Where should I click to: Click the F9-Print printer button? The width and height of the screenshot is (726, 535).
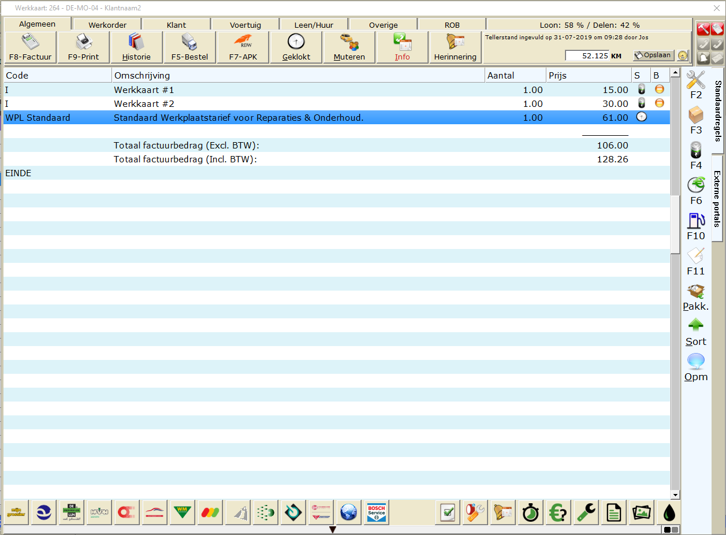[83, 47]
